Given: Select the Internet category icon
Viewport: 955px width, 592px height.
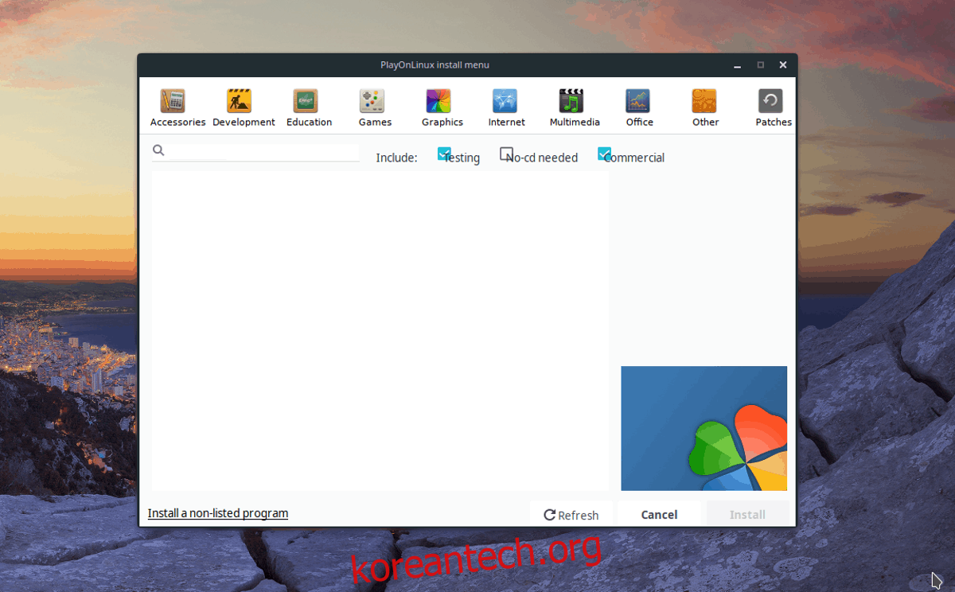Looking at the screenshot, I should (x=505, y=101).
